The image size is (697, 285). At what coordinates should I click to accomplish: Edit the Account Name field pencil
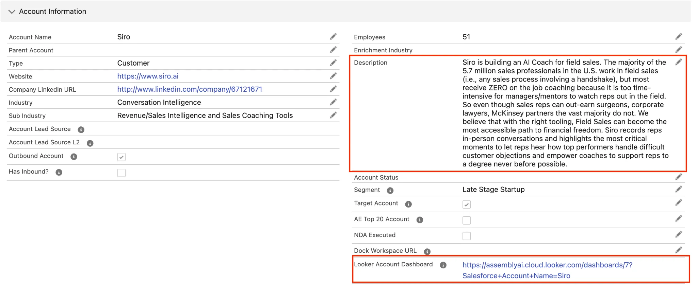pyautogui.click(x=333, y=37)
